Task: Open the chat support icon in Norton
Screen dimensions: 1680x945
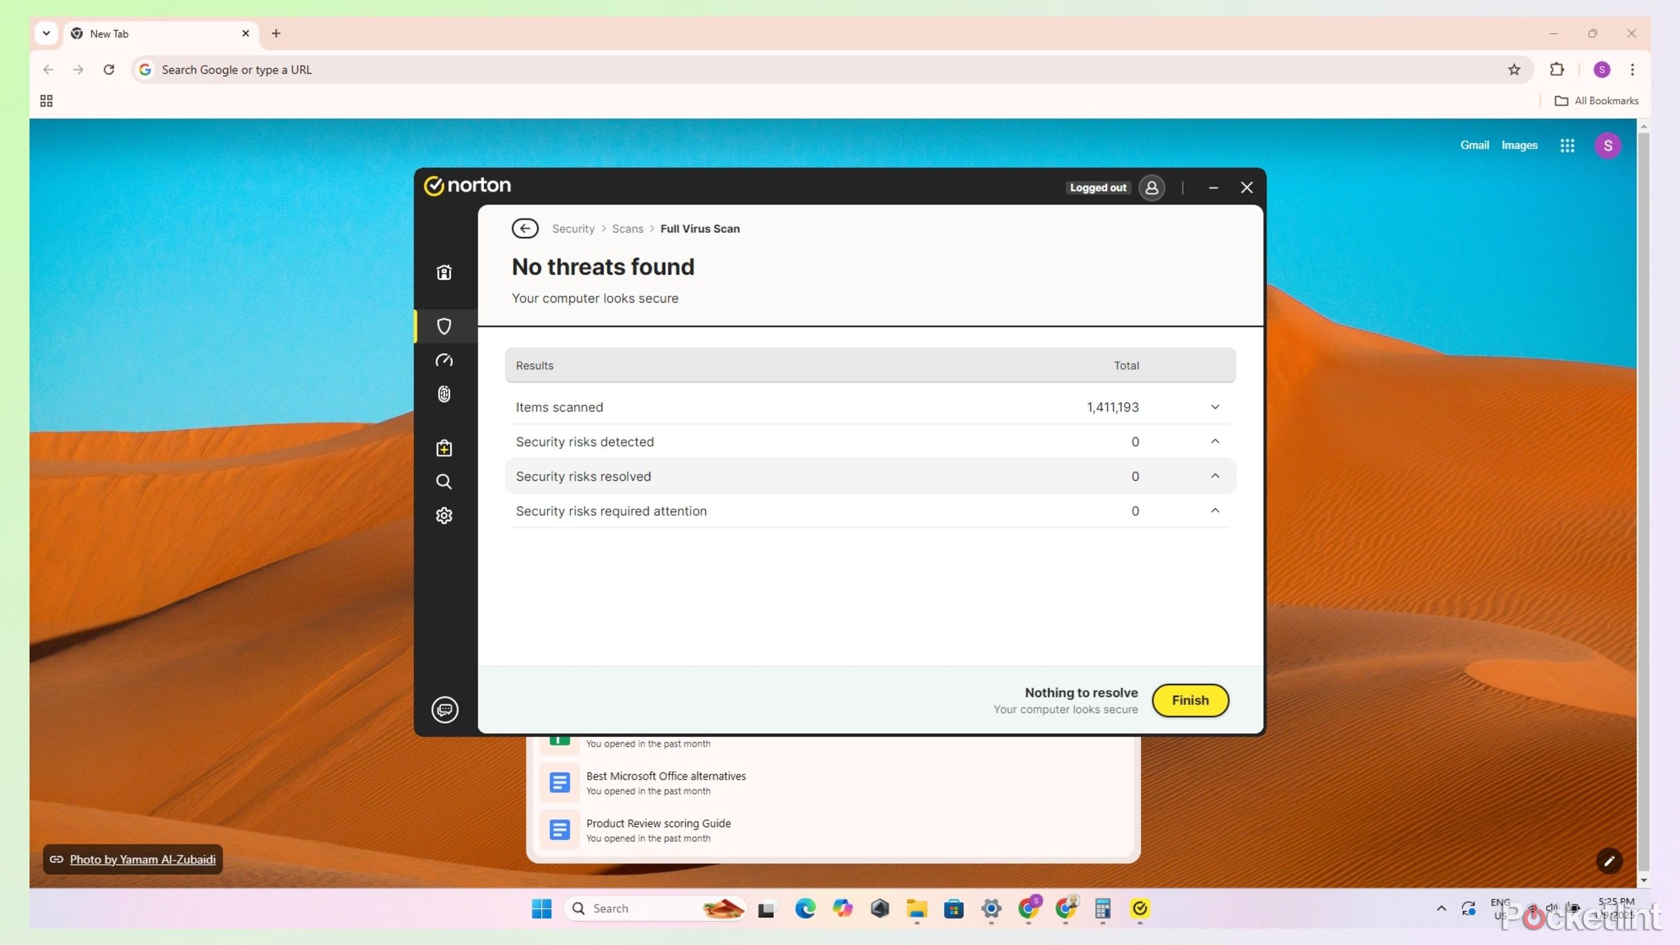Action: click(x=444, y=709)
